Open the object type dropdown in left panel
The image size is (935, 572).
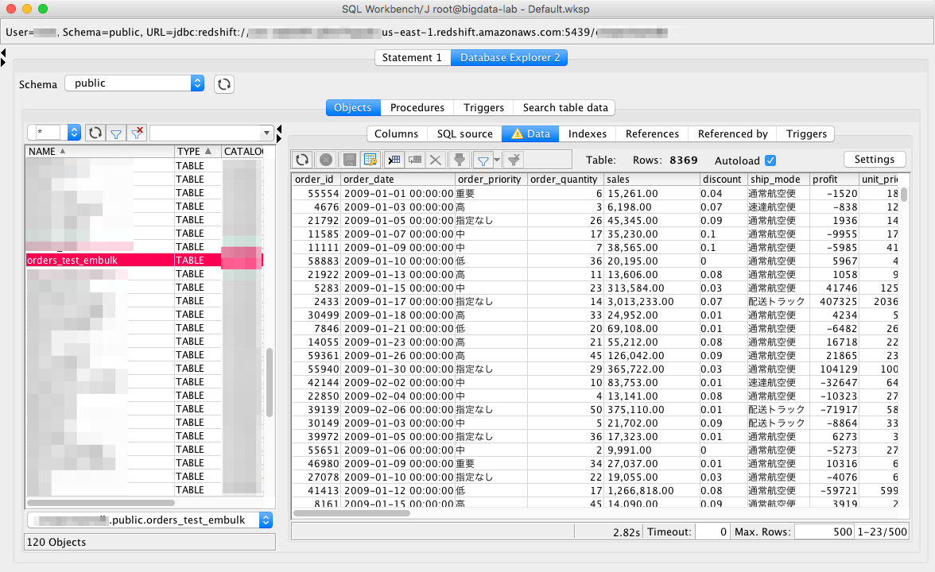coord(73,133)
